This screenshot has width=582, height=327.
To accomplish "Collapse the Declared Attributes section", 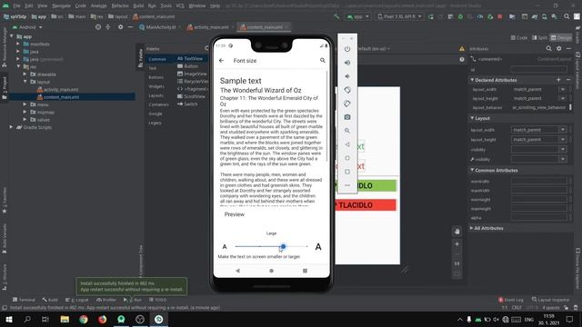I will point(472,80).
